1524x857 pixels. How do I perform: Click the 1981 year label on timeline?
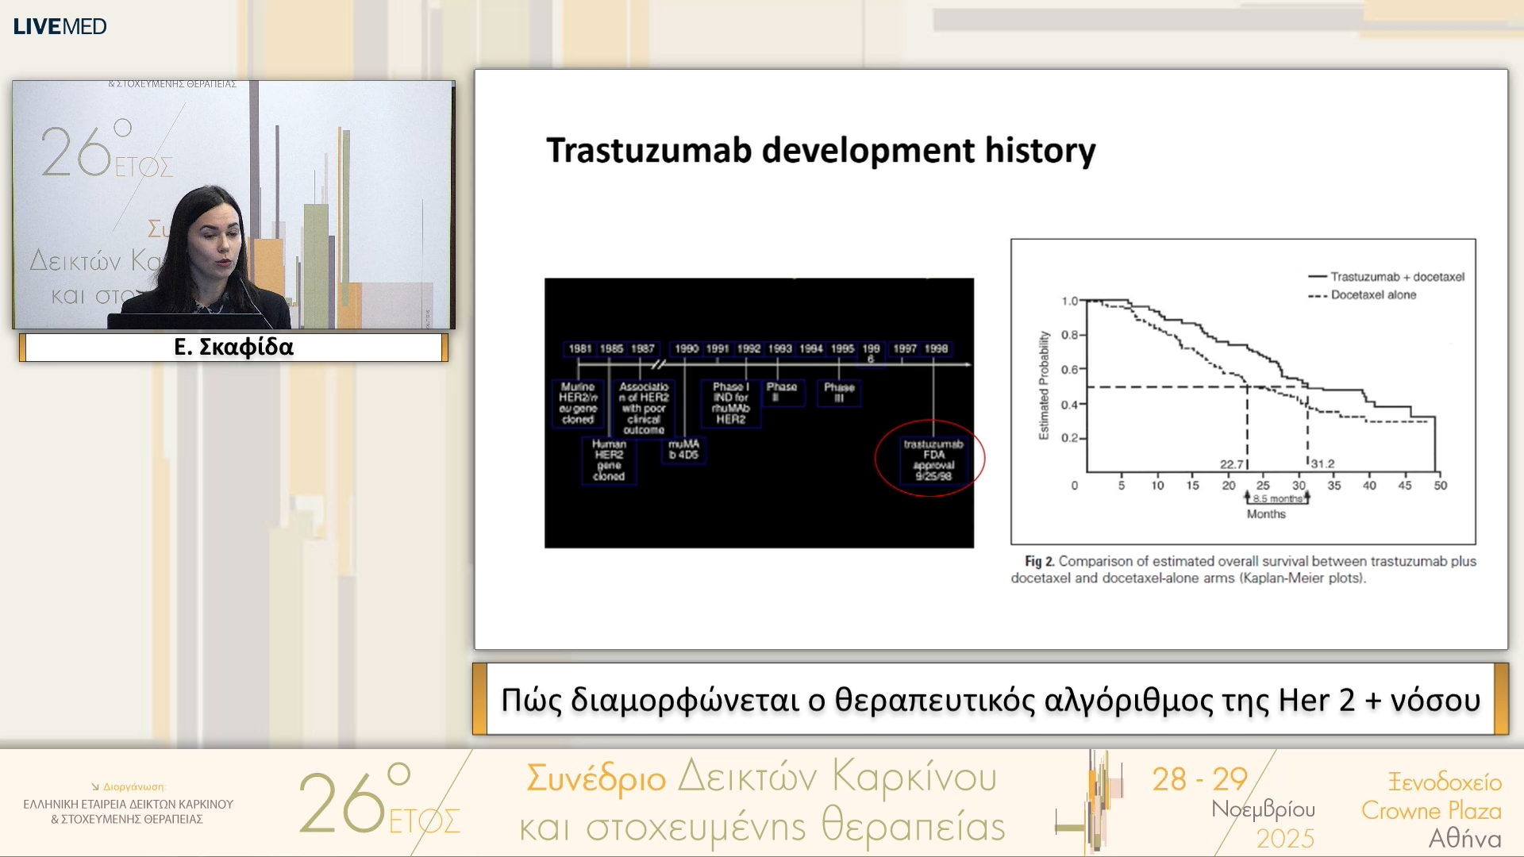point(580,348)
